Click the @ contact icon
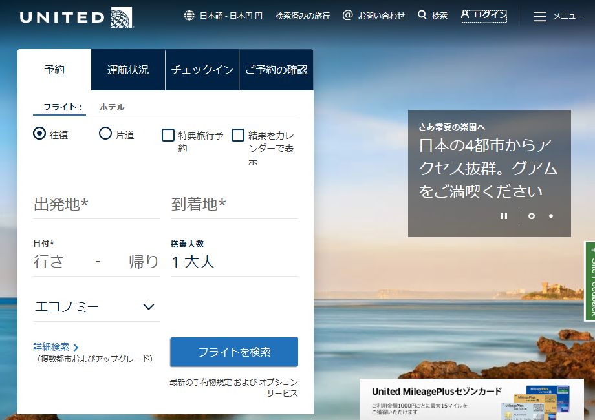Viewport: 595px width, 420px height. pyautogui.click(x=347, y=15)
